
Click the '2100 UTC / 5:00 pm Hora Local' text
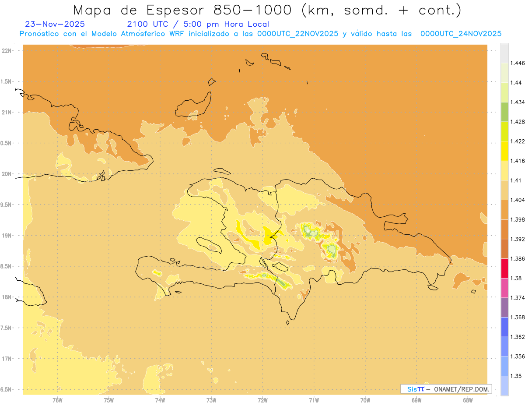(x=198, y=24)
